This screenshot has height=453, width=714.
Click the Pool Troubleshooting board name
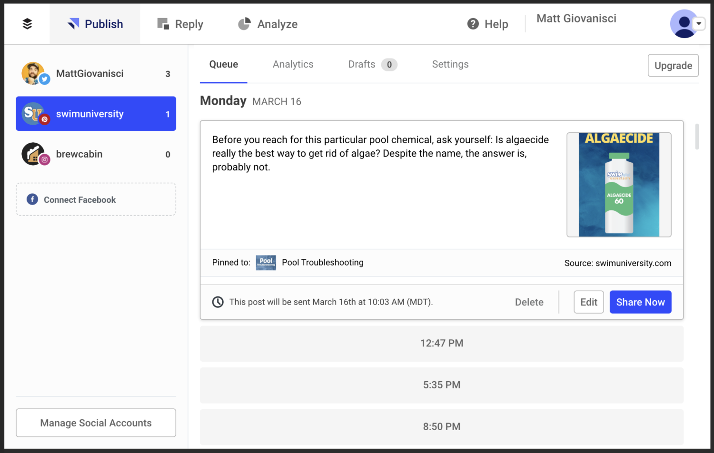[323, 263]
